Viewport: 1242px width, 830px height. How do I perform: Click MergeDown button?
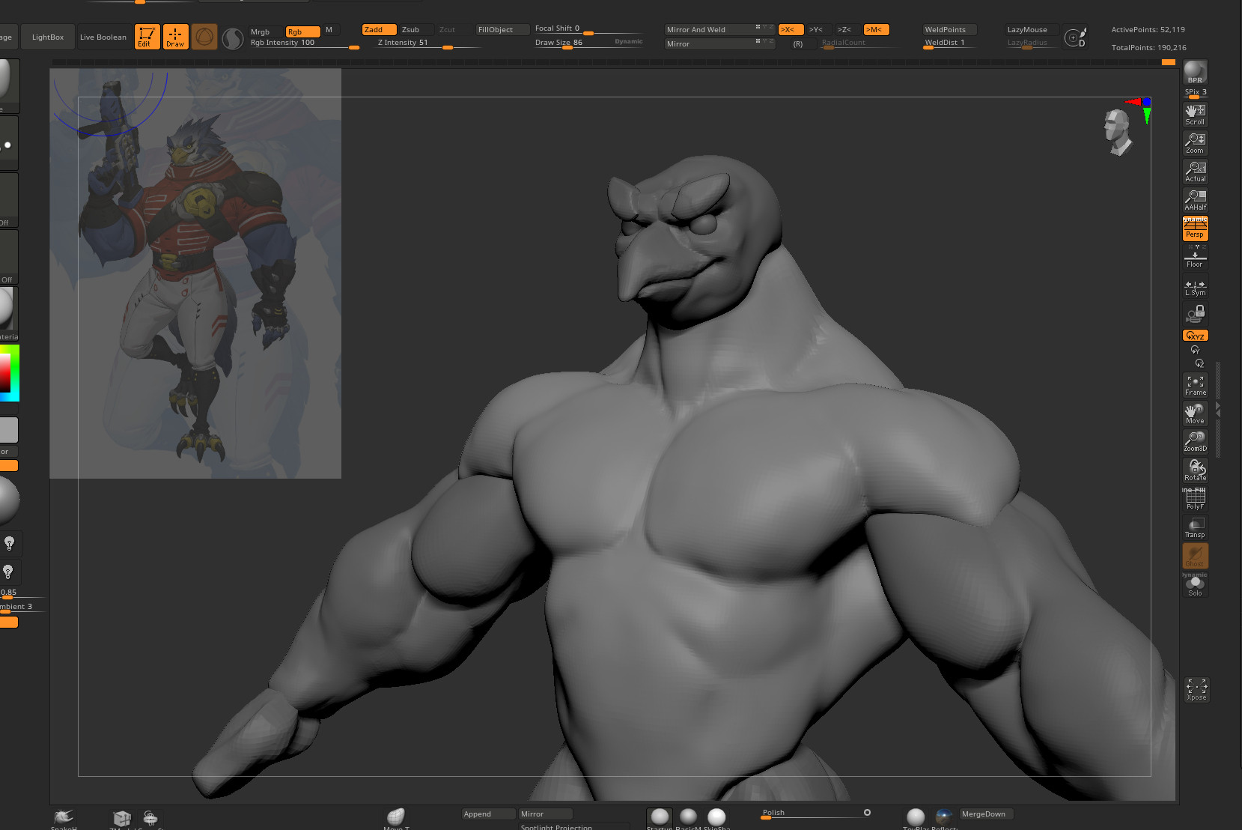tap(986, 814)
